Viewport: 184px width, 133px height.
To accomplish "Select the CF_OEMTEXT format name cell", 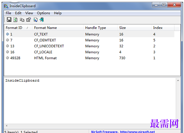I will [45, 40].
